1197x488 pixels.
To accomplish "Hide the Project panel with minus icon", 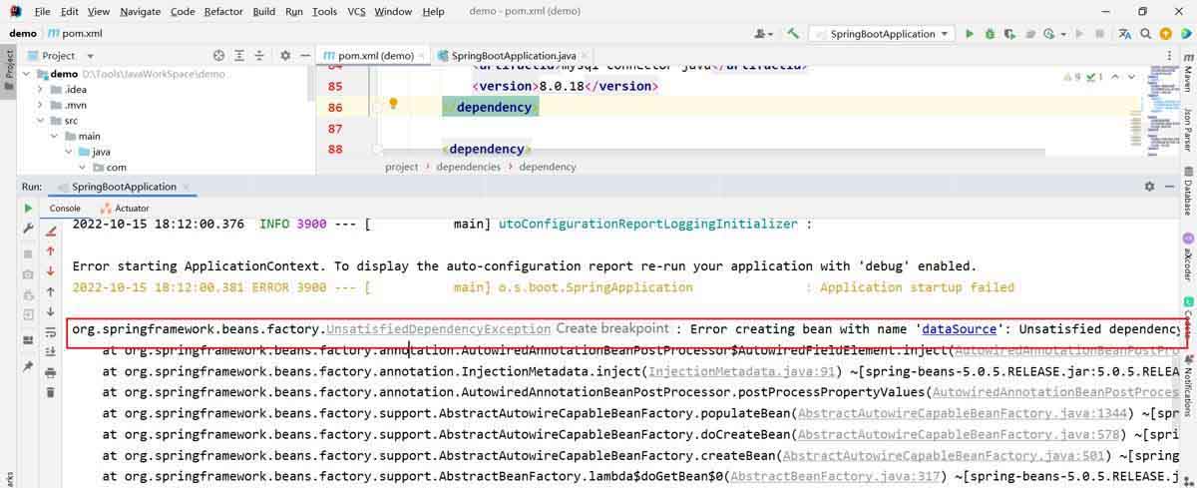I will pyautogui.click(x=304, y=56).
